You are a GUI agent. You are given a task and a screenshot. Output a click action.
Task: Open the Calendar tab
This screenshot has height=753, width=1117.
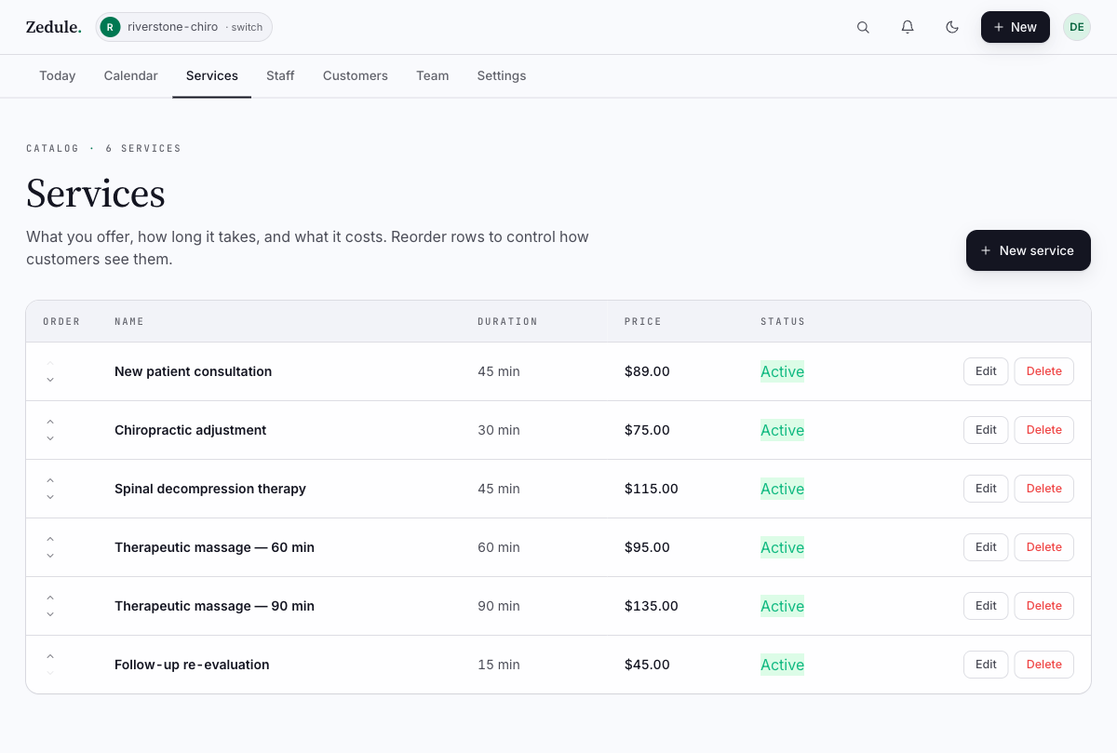coord(131,75)
